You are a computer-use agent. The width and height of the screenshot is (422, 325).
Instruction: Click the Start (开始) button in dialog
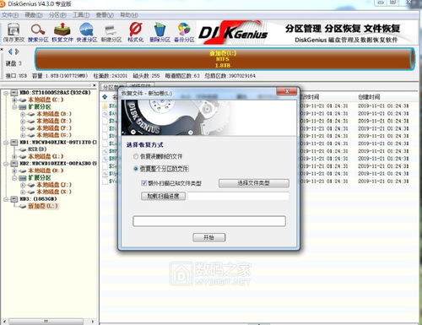[x=209, y=237]
